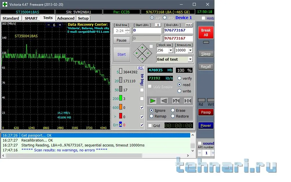Click the 0 button above Start LBA
291x182 pixels.
pyautogui.click(x=158, y=25)
